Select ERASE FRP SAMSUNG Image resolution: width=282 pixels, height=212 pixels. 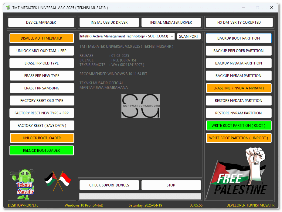coord(42,88)
